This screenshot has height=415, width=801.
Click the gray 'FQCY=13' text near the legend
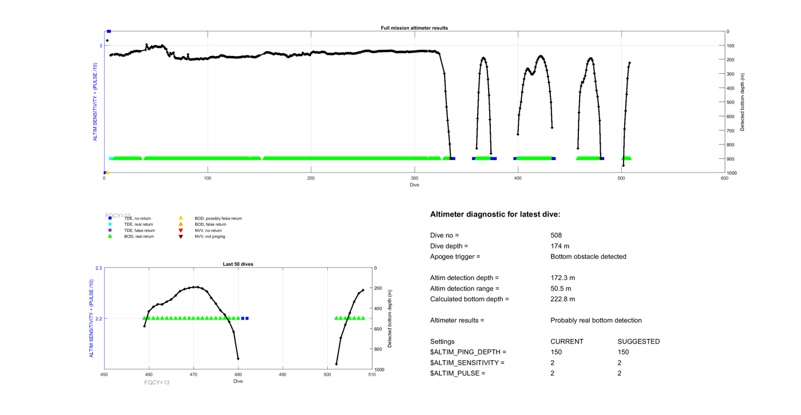pyautogui.click(x=118, y=216)
